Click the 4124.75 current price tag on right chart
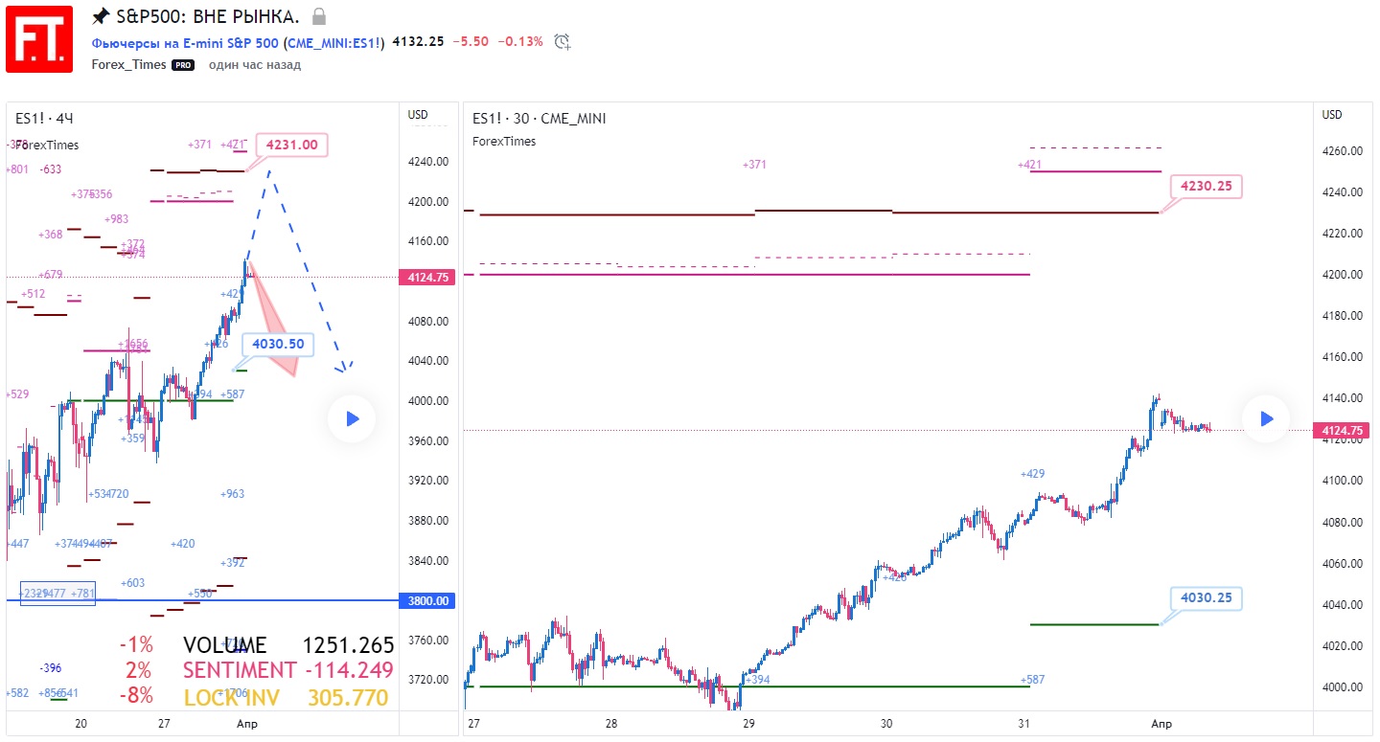The image size is (1380, 742). coord(1344,431)
